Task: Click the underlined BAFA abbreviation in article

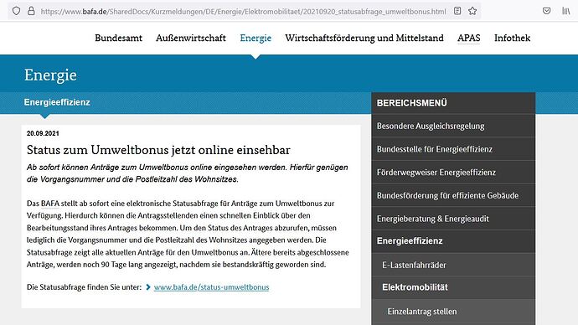Action: tap(50, 204)
